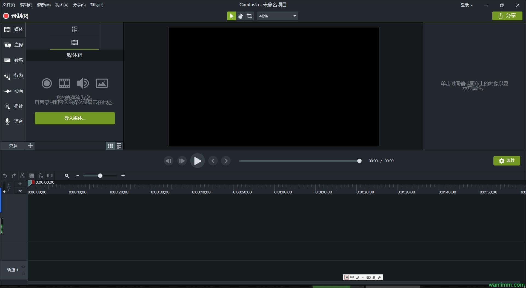
Task: Click the undo arrow icon
Action: pos(5,176)
